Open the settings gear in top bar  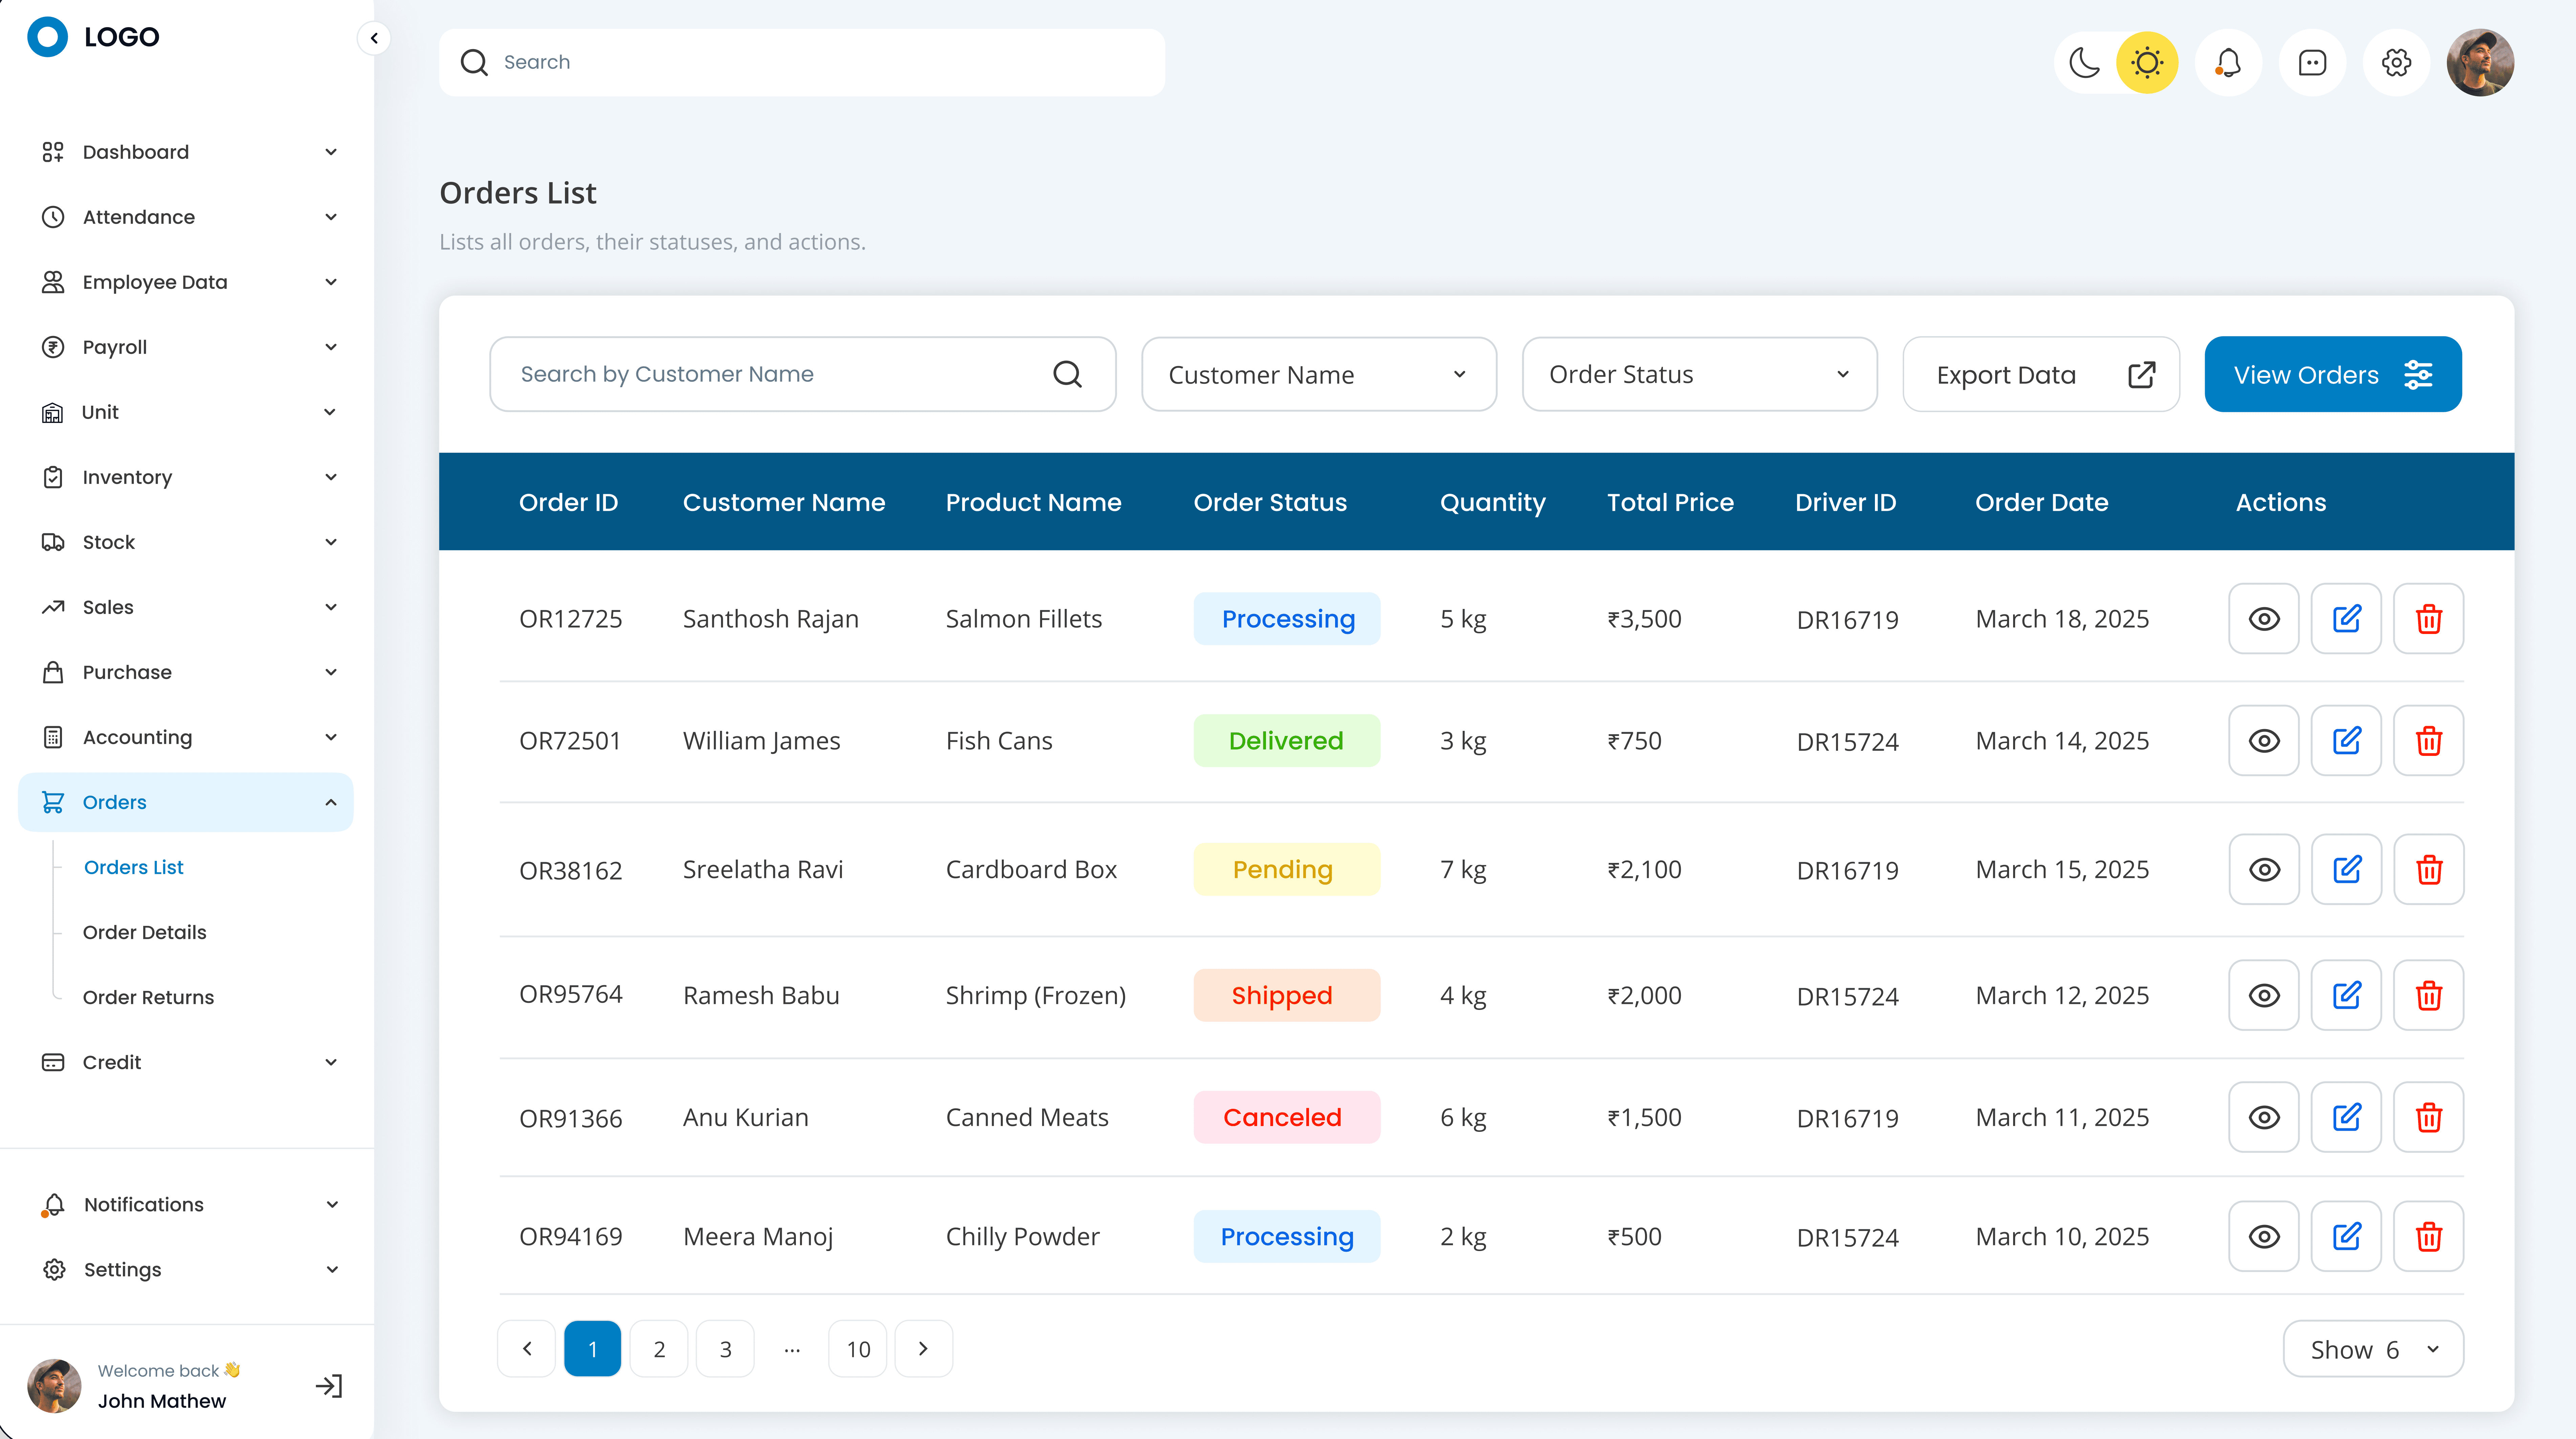2396,62
